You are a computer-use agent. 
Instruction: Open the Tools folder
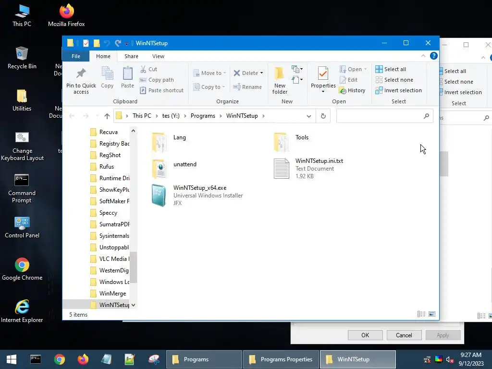291,142
